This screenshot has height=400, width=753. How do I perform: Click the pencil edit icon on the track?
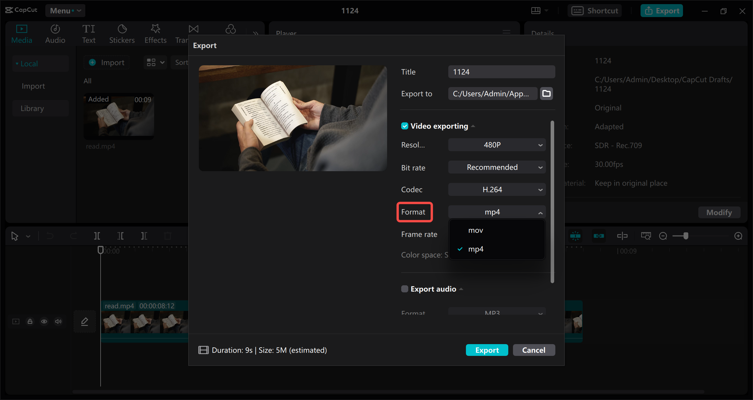[x=84, y=321]
